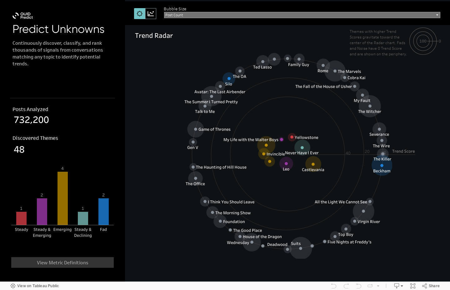This screenshot has height=290, width=450.
Task: Select the blue Fad bar
Action: click(x=103, y=211)
